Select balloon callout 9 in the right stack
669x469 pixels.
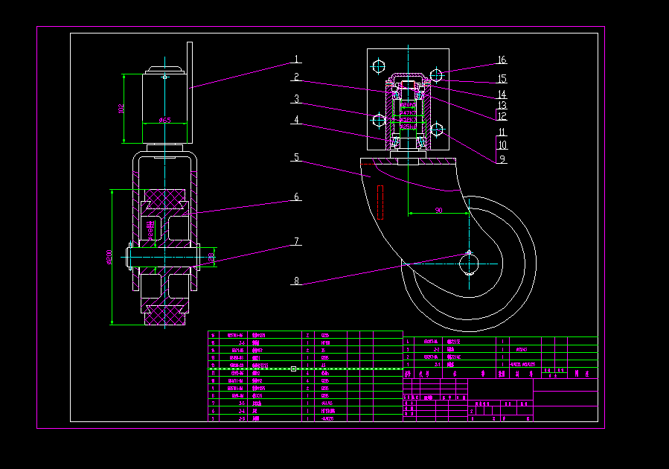coord(501,157)
